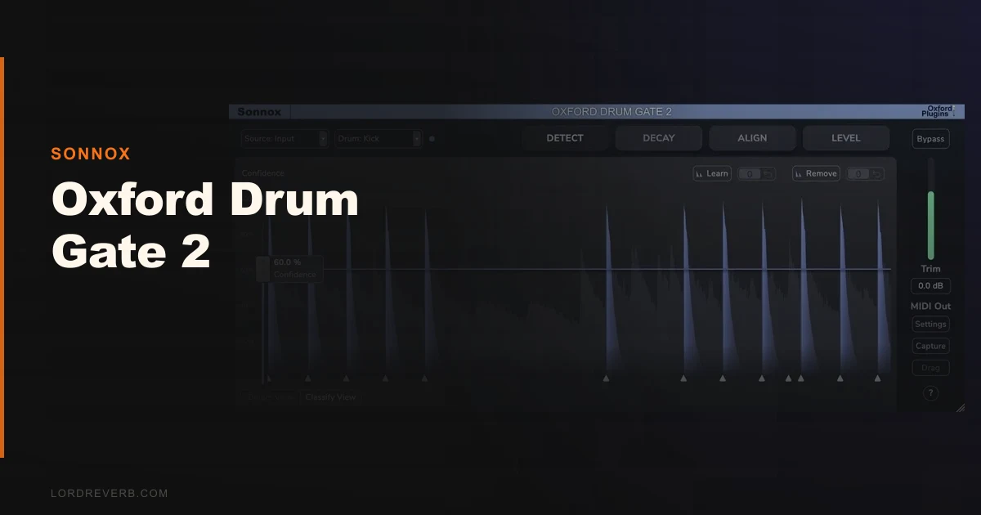Image resolution: width=981 pixels, height=515 pixels.
Task: Open the Source: Input dropdown
Action: coord(284,139)
